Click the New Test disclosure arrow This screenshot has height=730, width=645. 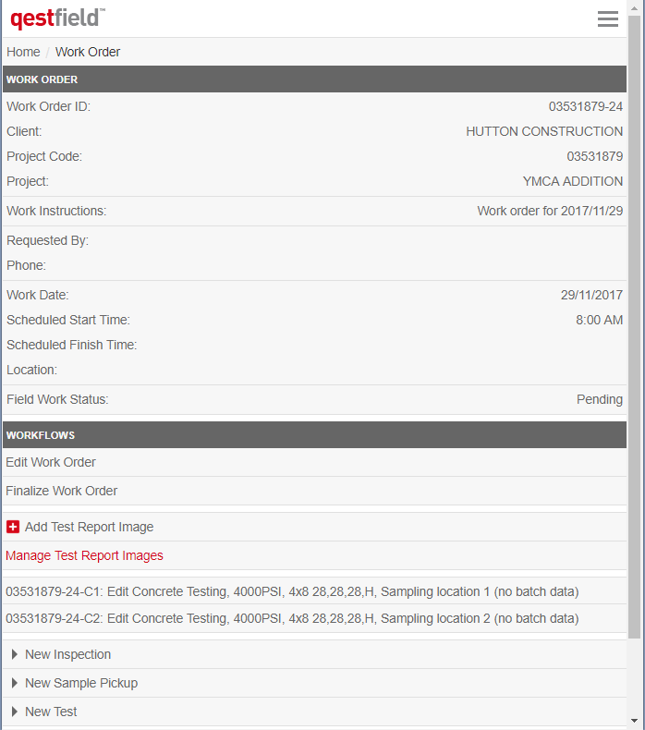15,712
